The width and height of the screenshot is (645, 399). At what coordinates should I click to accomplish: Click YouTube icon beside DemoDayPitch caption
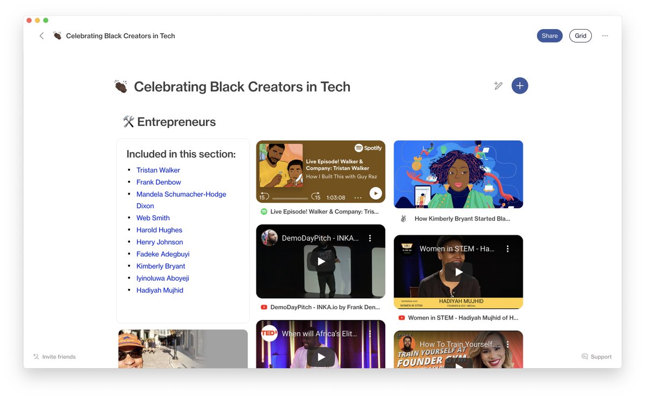(264, 308)
